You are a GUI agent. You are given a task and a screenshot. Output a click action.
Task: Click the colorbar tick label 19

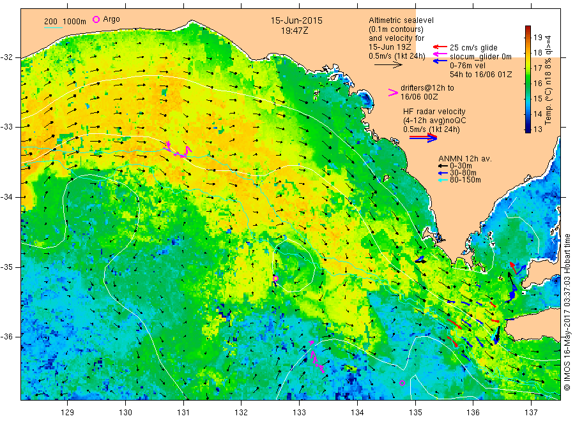[x=537, y=38]
